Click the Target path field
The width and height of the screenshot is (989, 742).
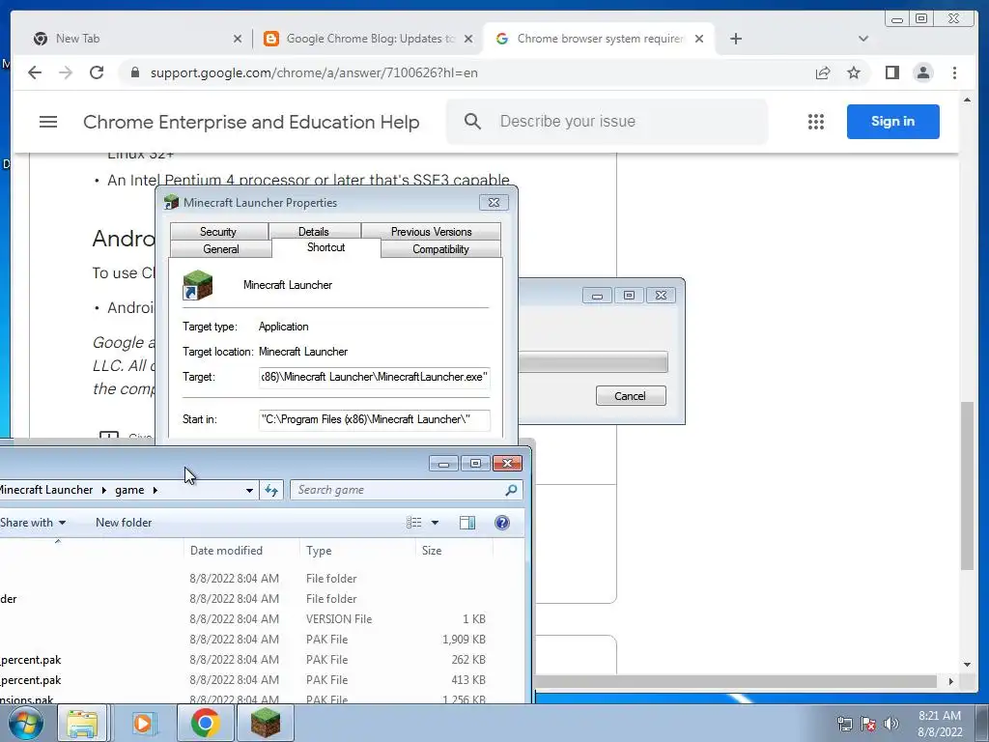tap(374, 377)
